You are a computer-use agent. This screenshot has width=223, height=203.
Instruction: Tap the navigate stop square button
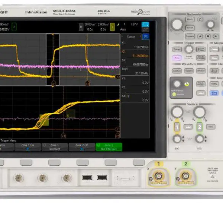pos(208,37)
